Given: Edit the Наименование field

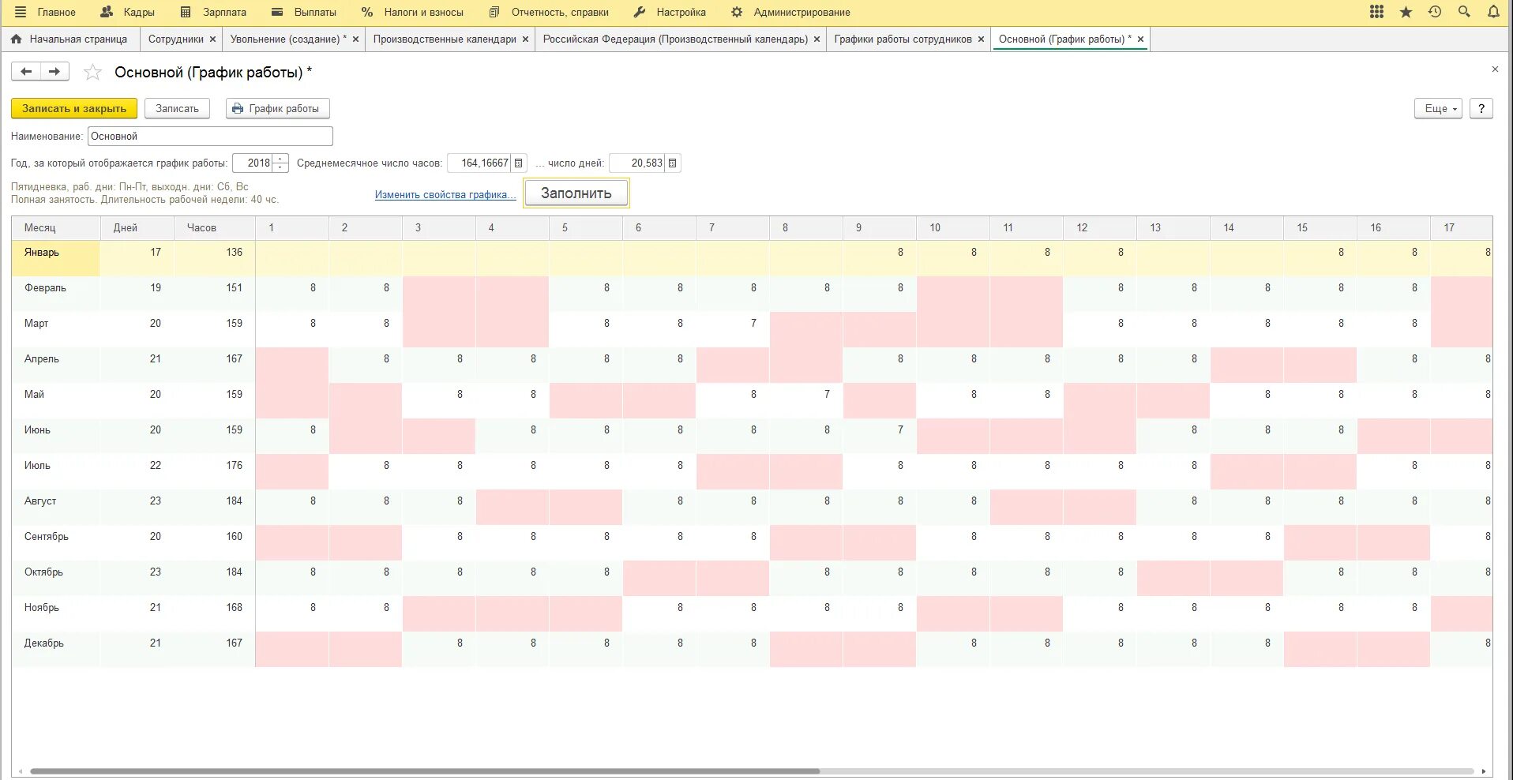Looking at the screenshot, I should (x=210, y=137).
